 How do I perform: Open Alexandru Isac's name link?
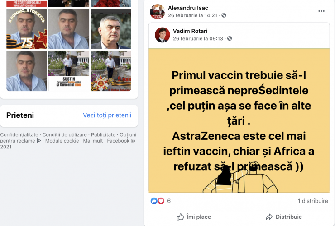coord(188,8)
